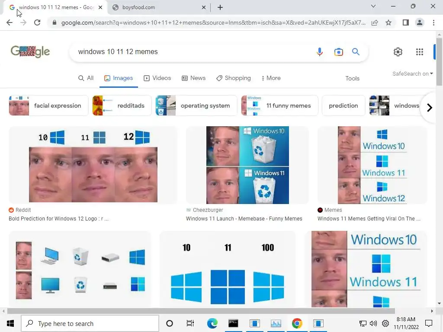The width and height of the screenshot is (443, 332).
Task: Open Chrome profile menu
Action: pos(420,22)
